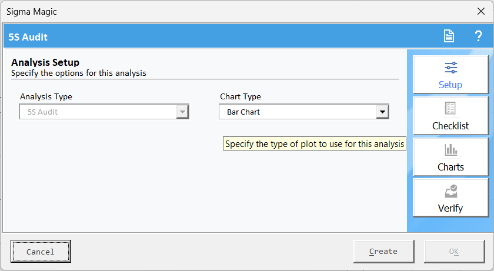494x271 pixels.
Task: Cancel the dialog
Action: point(41,251)
